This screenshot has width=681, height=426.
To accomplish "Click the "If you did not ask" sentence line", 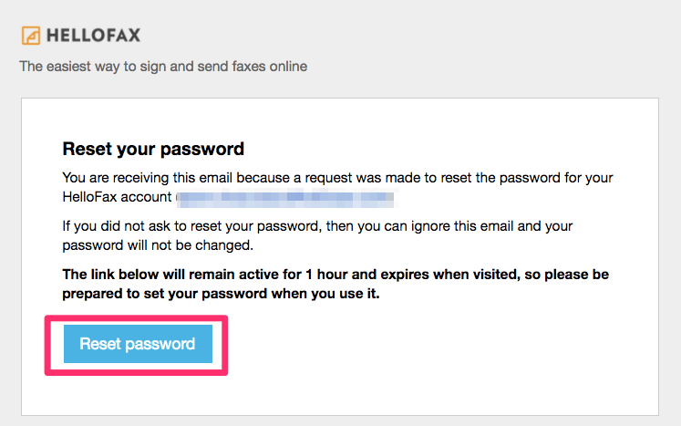I will click(x=317, y=226).
